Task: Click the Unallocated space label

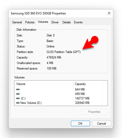Action: (29, 63)
